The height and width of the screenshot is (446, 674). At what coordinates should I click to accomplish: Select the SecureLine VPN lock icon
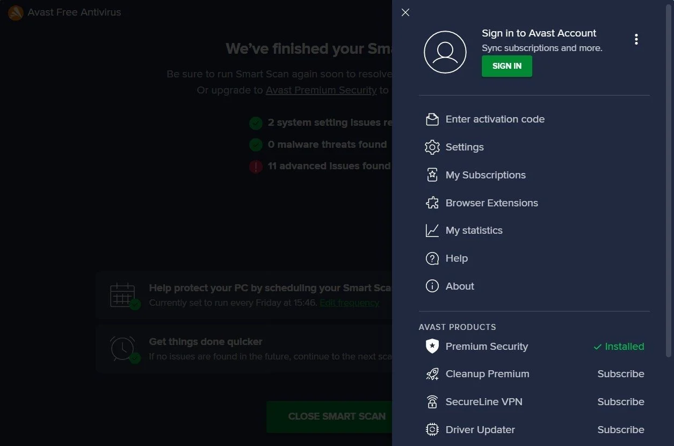432,401
